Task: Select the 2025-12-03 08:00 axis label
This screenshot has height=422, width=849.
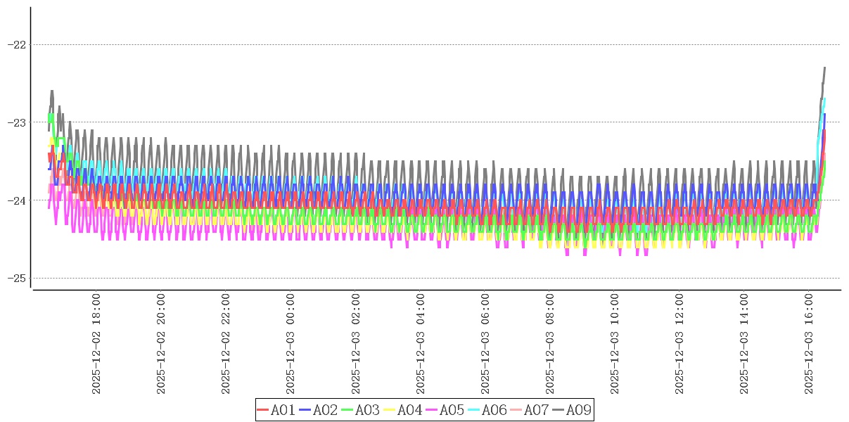Action: coord(550,345)
